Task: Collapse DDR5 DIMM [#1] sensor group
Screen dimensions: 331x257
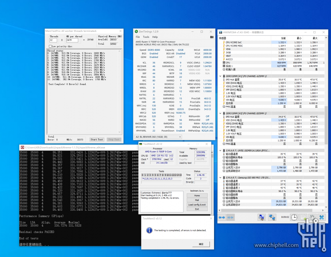Action: (220, 76)
